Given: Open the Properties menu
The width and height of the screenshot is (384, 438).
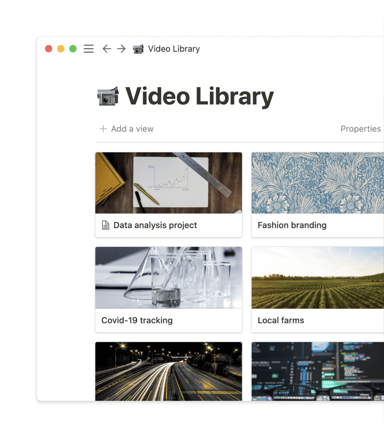Looking at the screenshot, I should 360,129.
